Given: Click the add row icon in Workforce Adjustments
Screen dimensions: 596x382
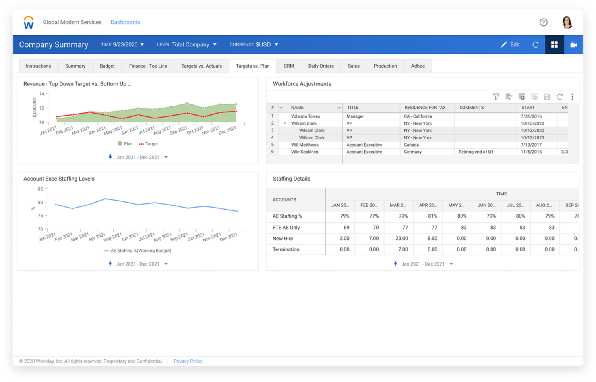Looking at the screenshot, I should pyautogui.click(x=522, y=96).
